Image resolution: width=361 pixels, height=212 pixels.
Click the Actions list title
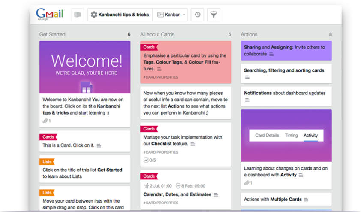click(249, 34)
